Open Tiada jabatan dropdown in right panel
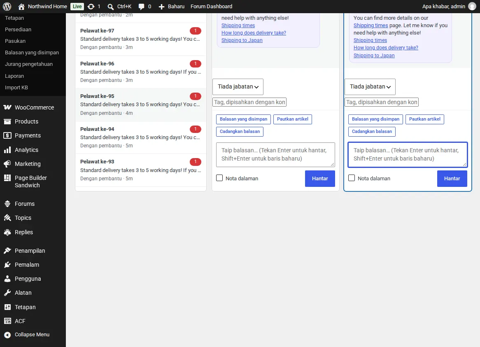 pos(370,87)
